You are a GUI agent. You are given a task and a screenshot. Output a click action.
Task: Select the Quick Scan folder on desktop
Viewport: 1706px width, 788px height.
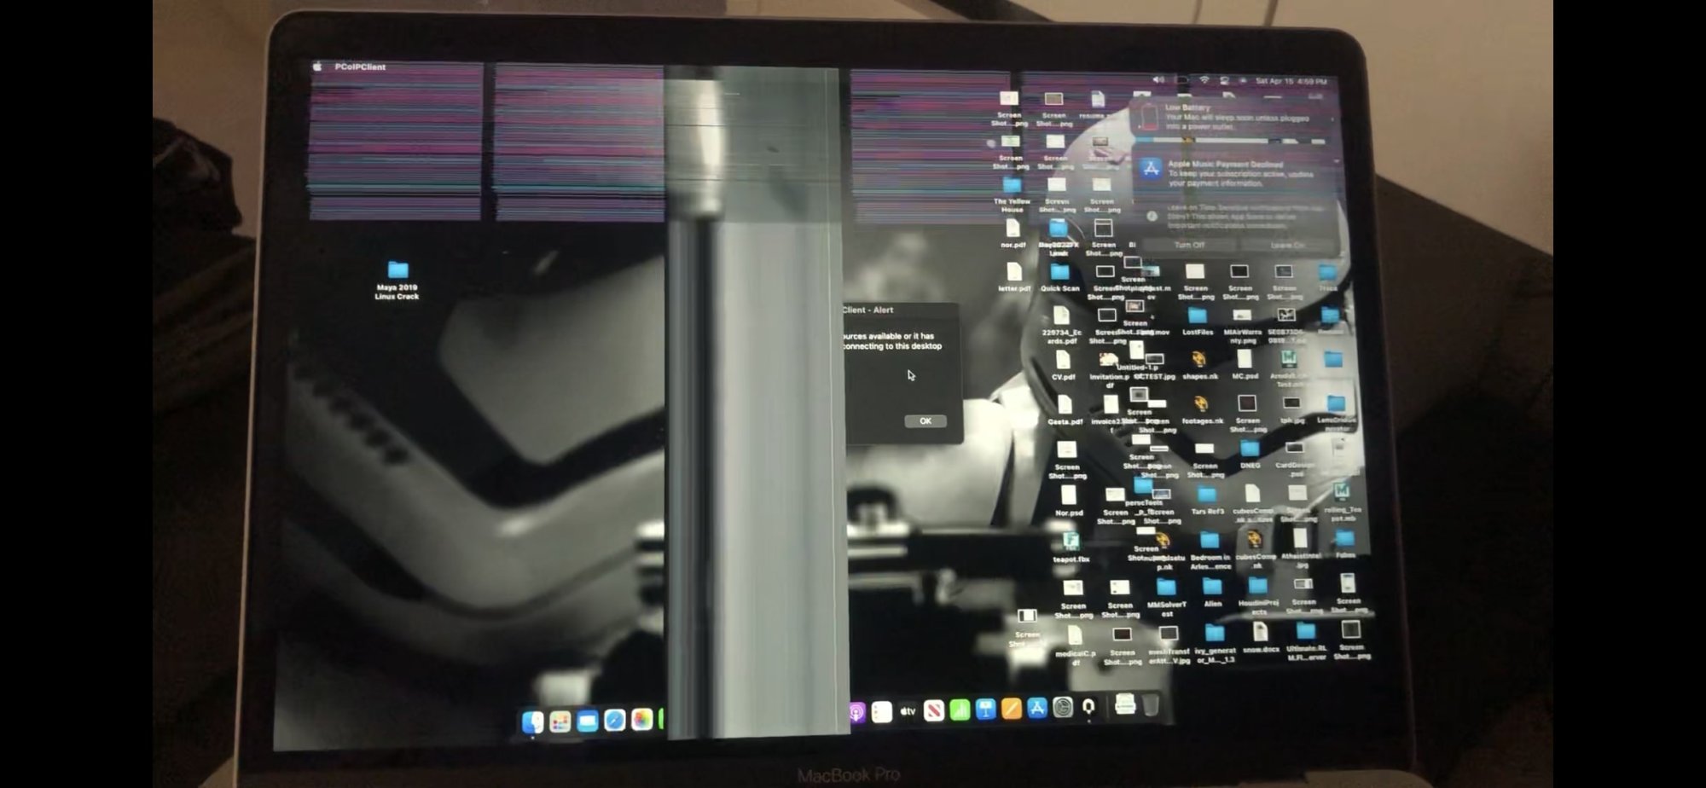(1059, 278)
